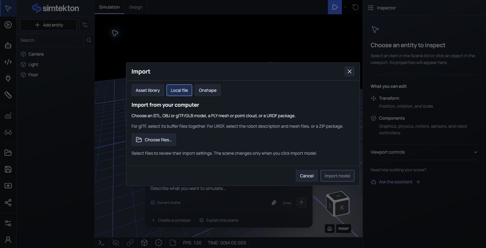This screenshot has width=486, height=248.
Task: Open the code editor icon in sidebar
Action: (8, 62)
